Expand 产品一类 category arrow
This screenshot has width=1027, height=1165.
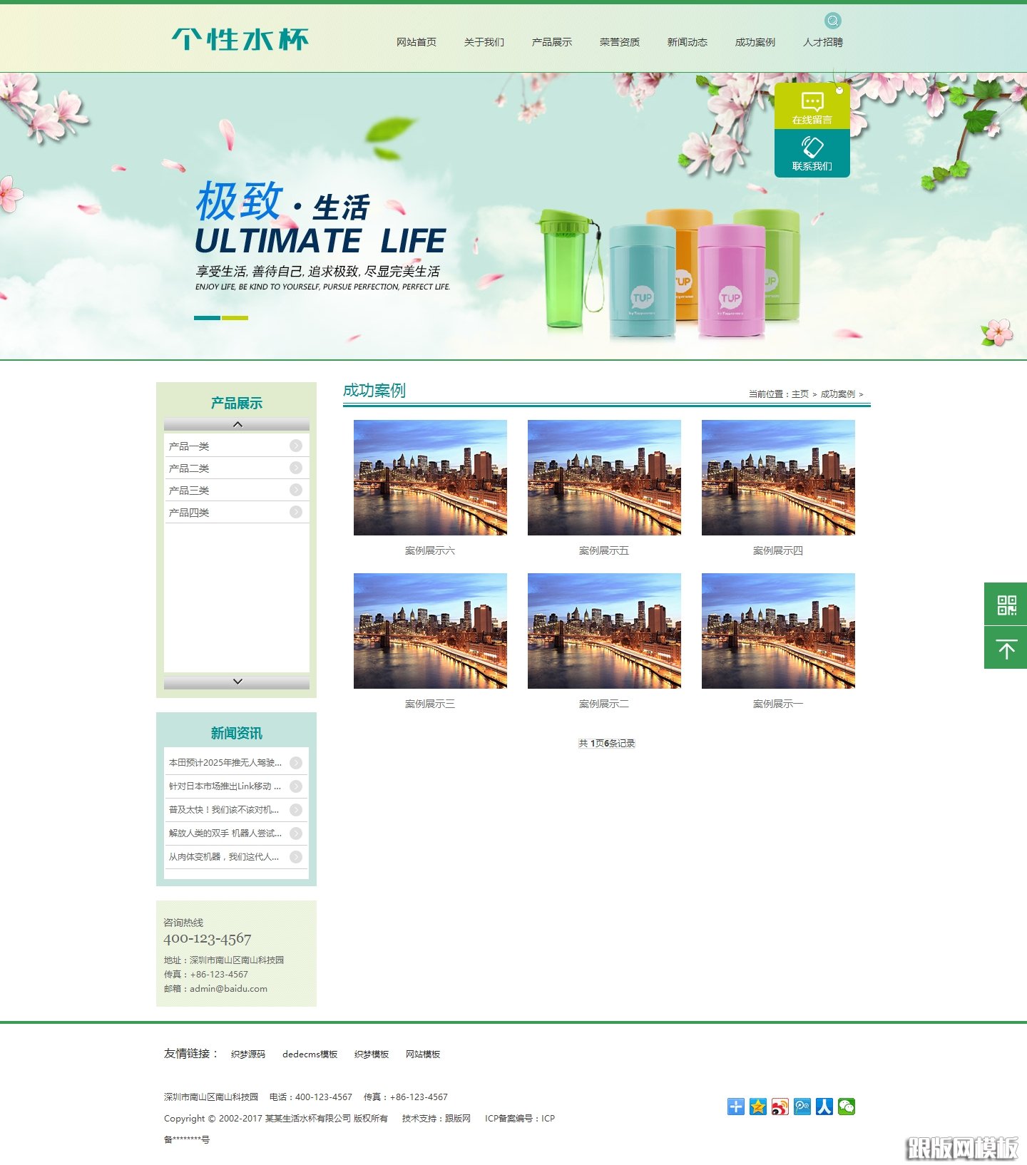click(296, 446)
